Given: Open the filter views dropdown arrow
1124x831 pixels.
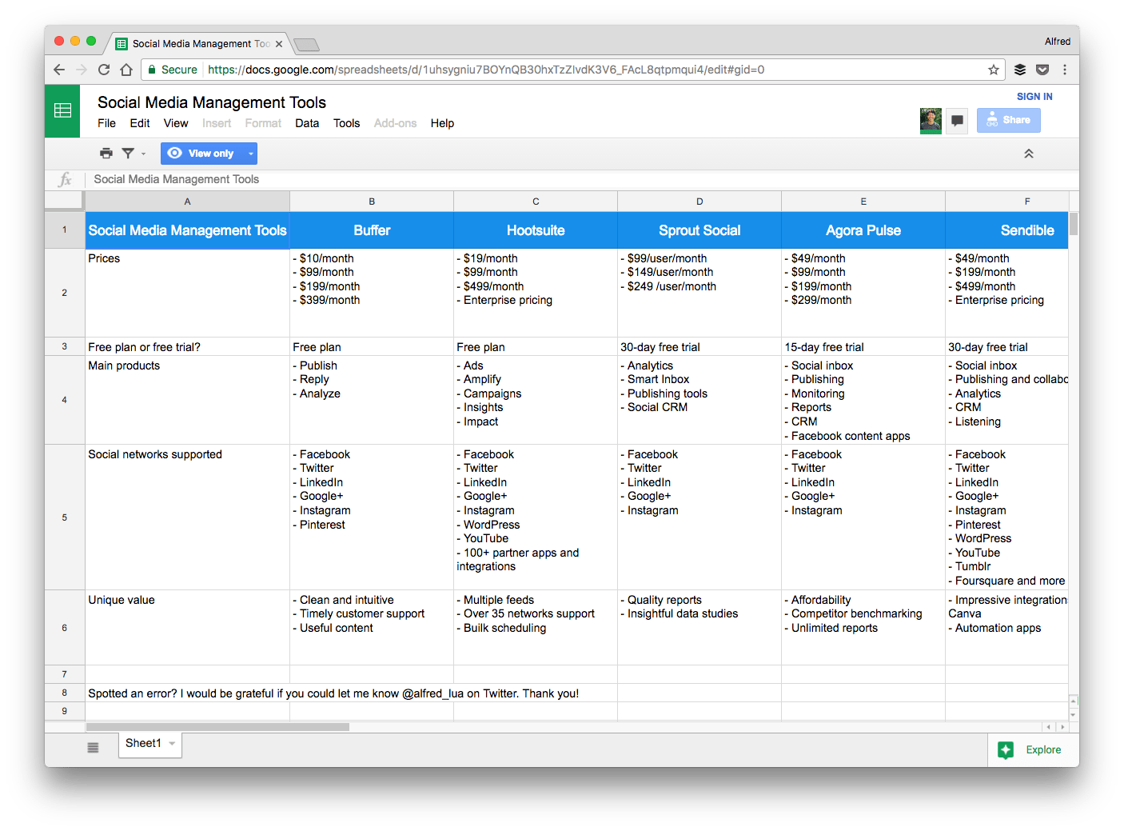Looking at the screenshot, I should tap(144, 153).
